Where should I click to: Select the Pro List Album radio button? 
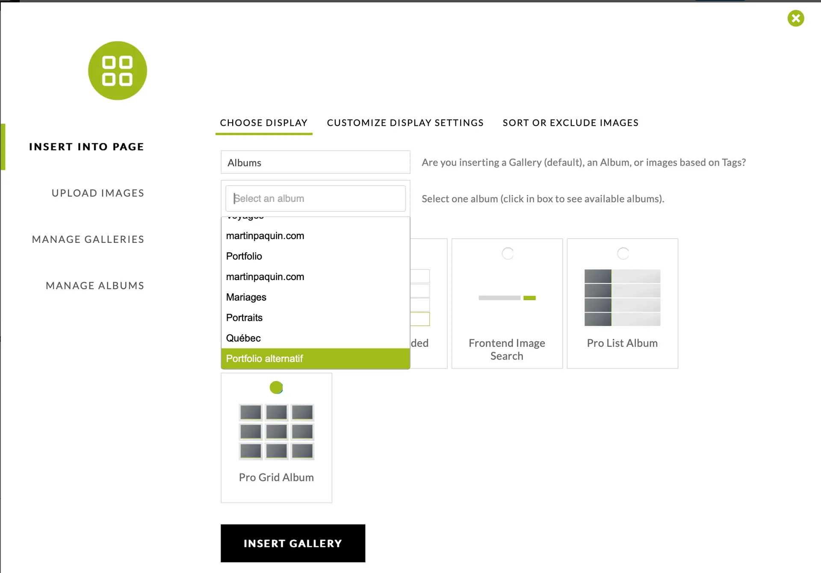coord(623,254)
